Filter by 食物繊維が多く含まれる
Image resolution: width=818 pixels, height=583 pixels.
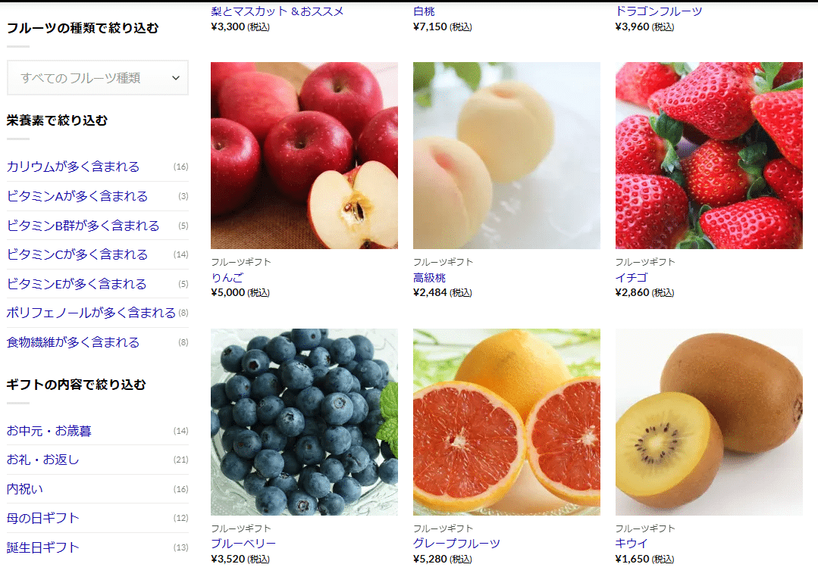(73, 342)
